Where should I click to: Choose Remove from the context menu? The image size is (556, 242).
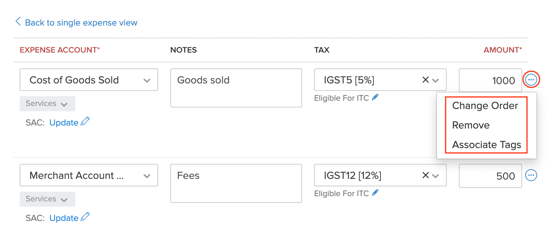[471, 125]
